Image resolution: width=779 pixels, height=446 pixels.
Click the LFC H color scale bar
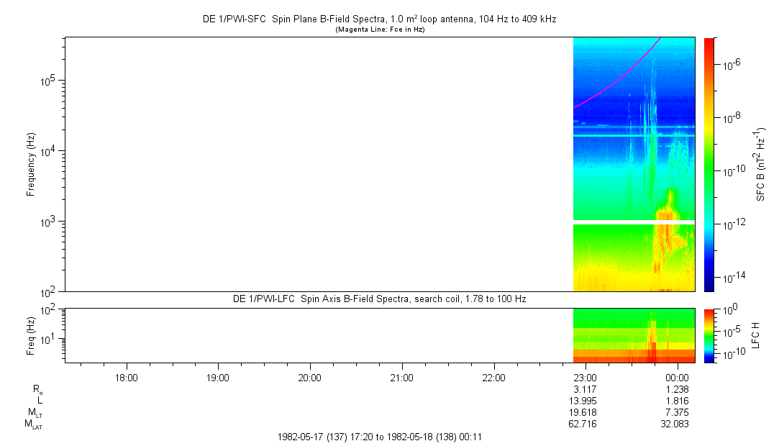pyautogui.click(x=709, y=334)
